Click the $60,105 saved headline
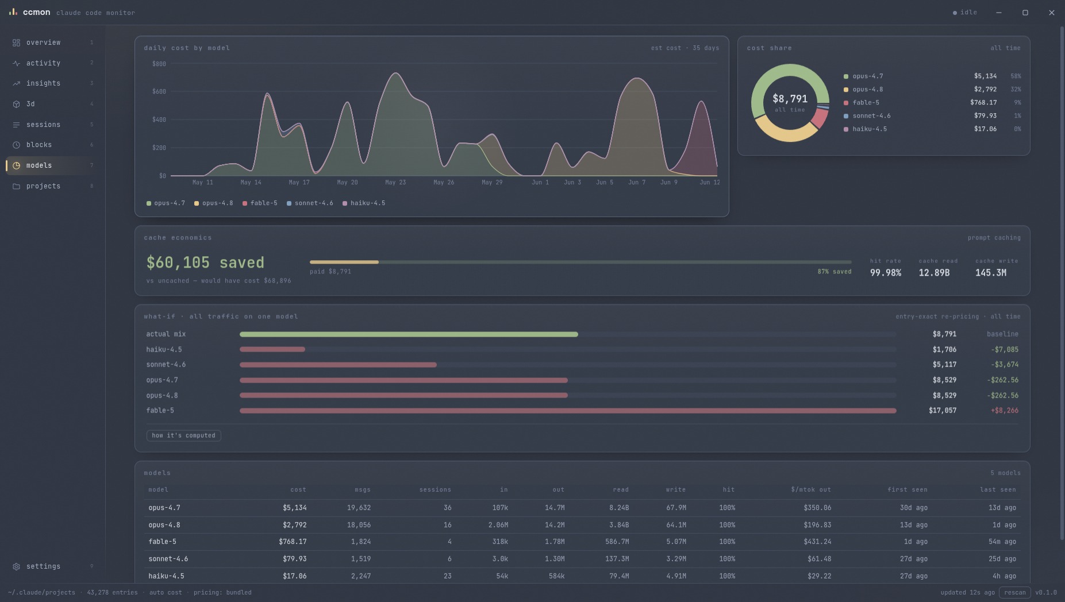Viewport: 1065px width, 602px height. pos(205,263)
